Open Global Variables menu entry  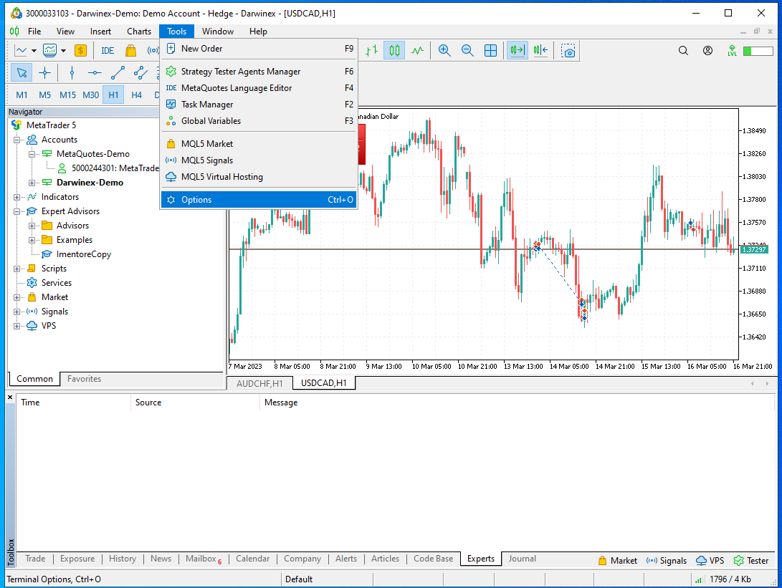(x=259, y=120)
